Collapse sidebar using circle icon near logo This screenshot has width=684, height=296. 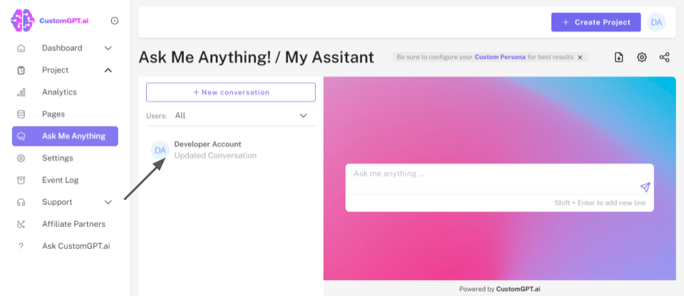pyautogui.click(x=115, y=21)
